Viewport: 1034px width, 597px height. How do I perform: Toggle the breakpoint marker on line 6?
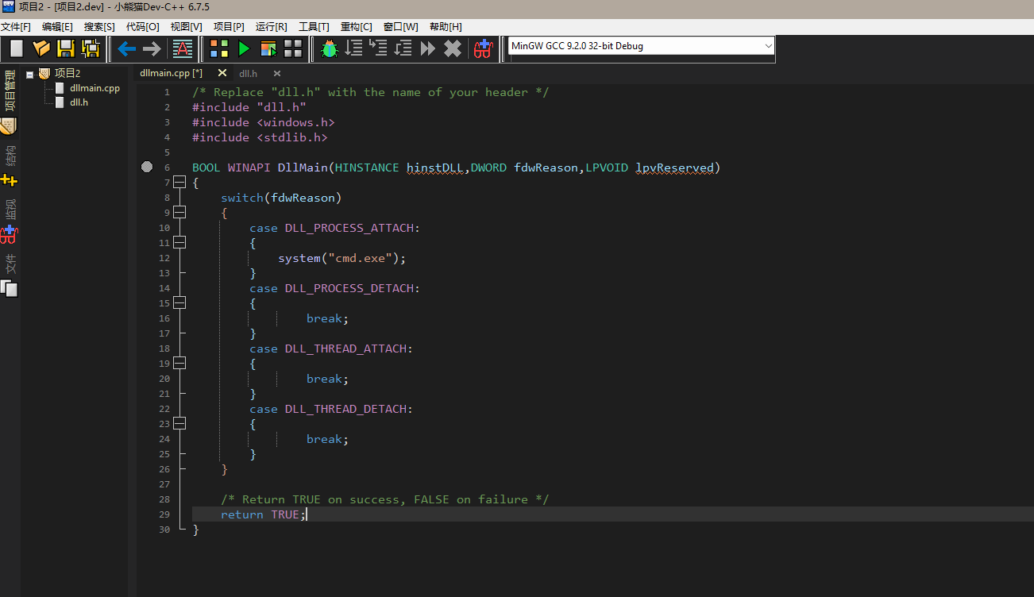(x=147, y=168)
